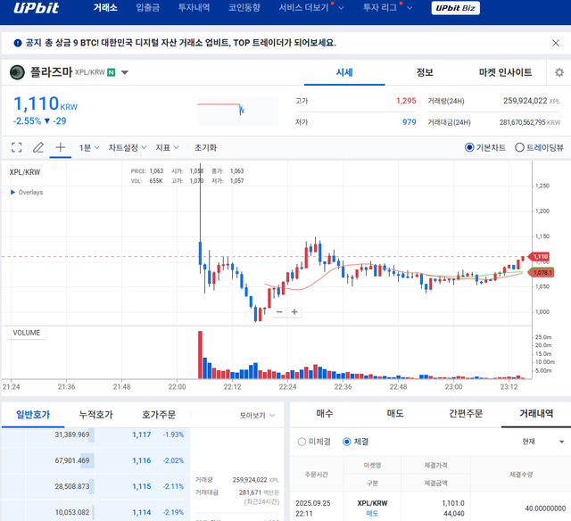The height and width of the screenshot is (521, 571).
Task: Expand 서비스 더보기 menu
Action: coord(311,8)
